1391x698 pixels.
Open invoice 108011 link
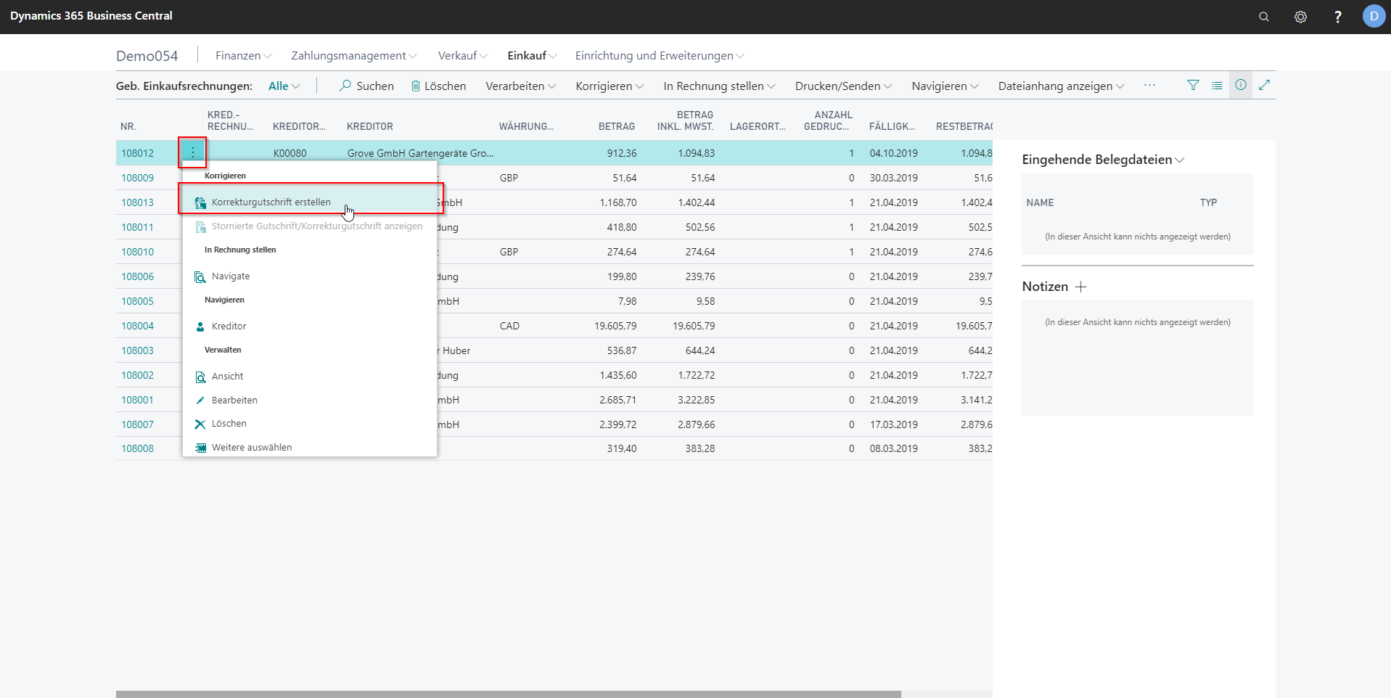click(x=137, y=227)
